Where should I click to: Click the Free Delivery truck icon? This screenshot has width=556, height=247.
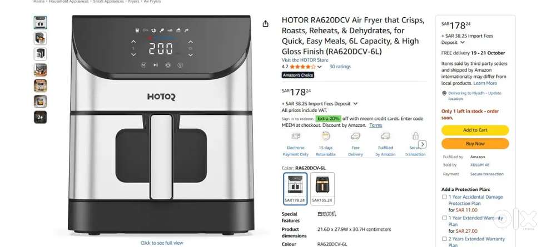(355, 136)
